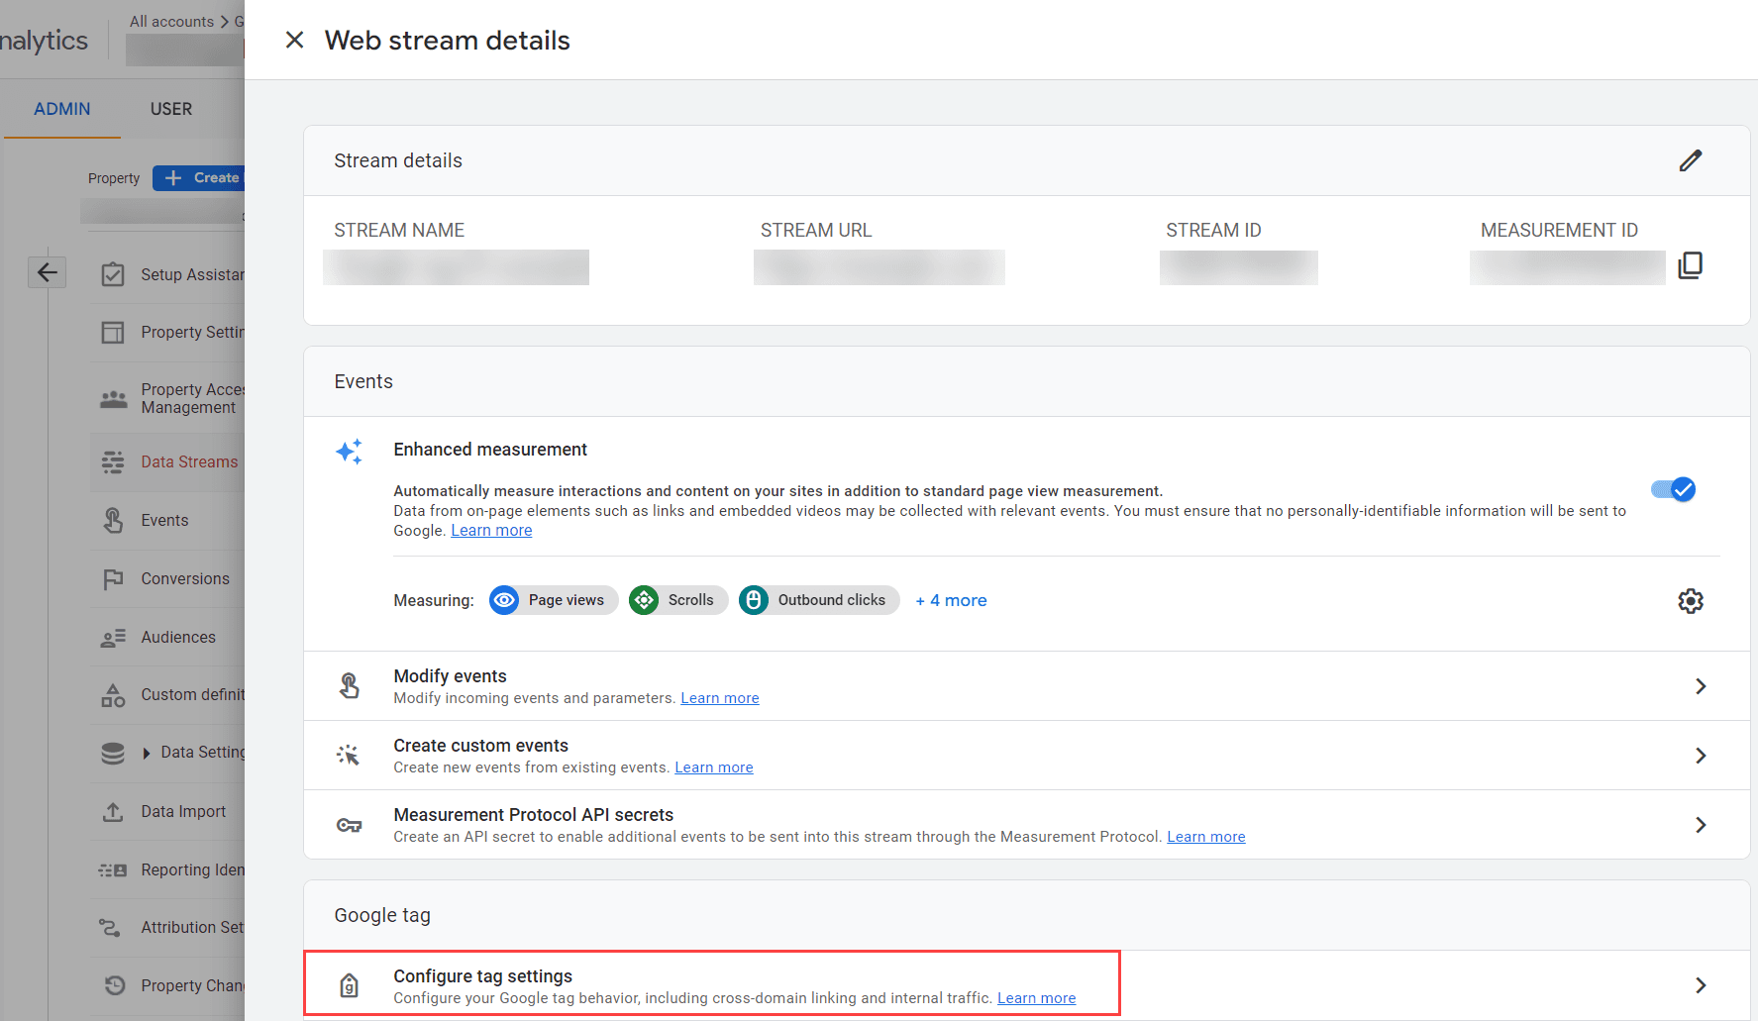Click the Create property button
The width and height of the screenshot is (1758, 1021).
point(199,178)
